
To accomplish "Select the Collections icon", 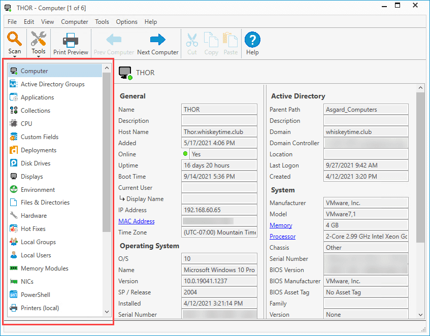I will [x=14, y=110].
